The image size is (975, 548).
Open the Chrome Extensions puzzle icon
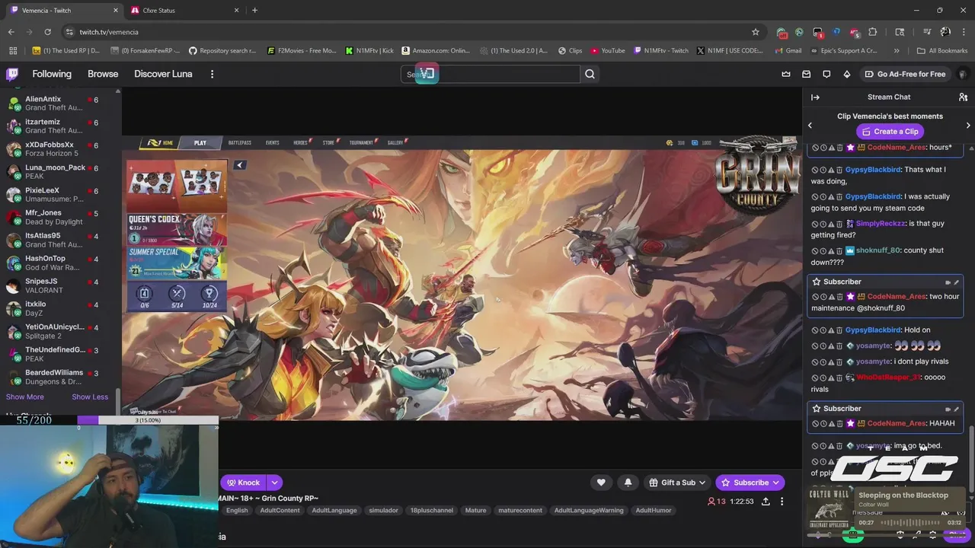coord(873,32)
